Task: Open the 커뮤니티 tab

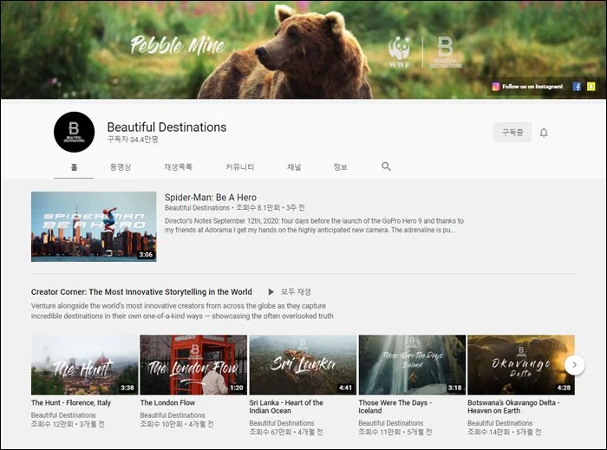Action: pyautogui.click(x=239, y=167)
